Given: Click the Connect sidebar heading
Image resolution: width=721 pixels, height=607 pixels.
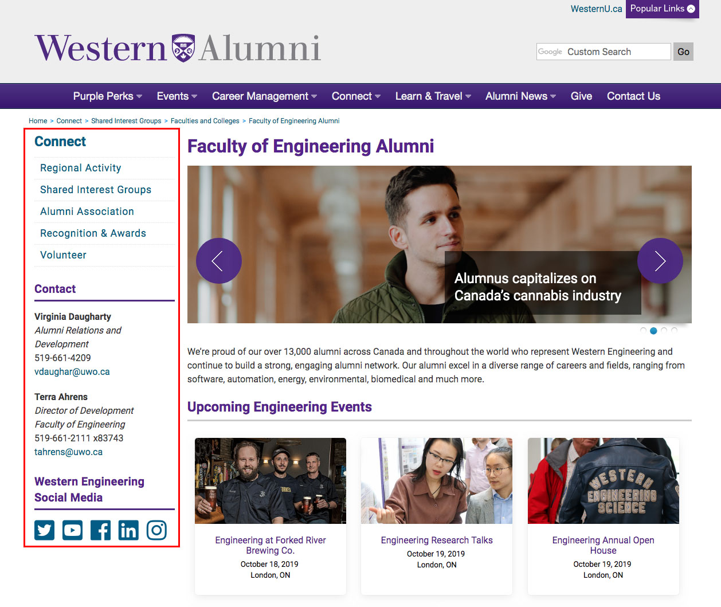Looking at the screenshot, I should tap(60, 142).
